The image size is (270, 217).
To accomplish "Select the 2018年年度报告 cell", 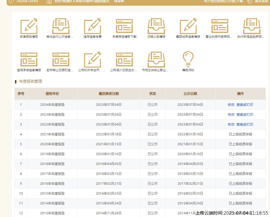I will (x=52, y=164).
